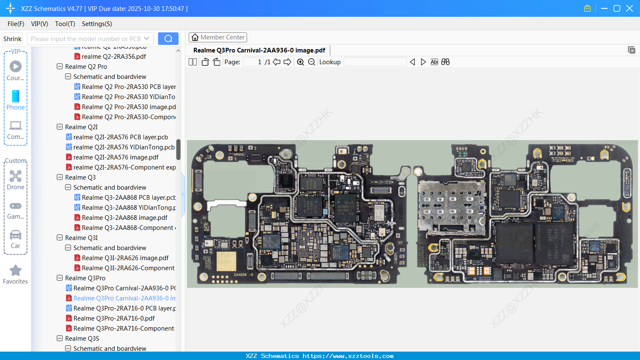Rotate the page clockwise
Screen dimensions: 640x360
click(216, 62)
